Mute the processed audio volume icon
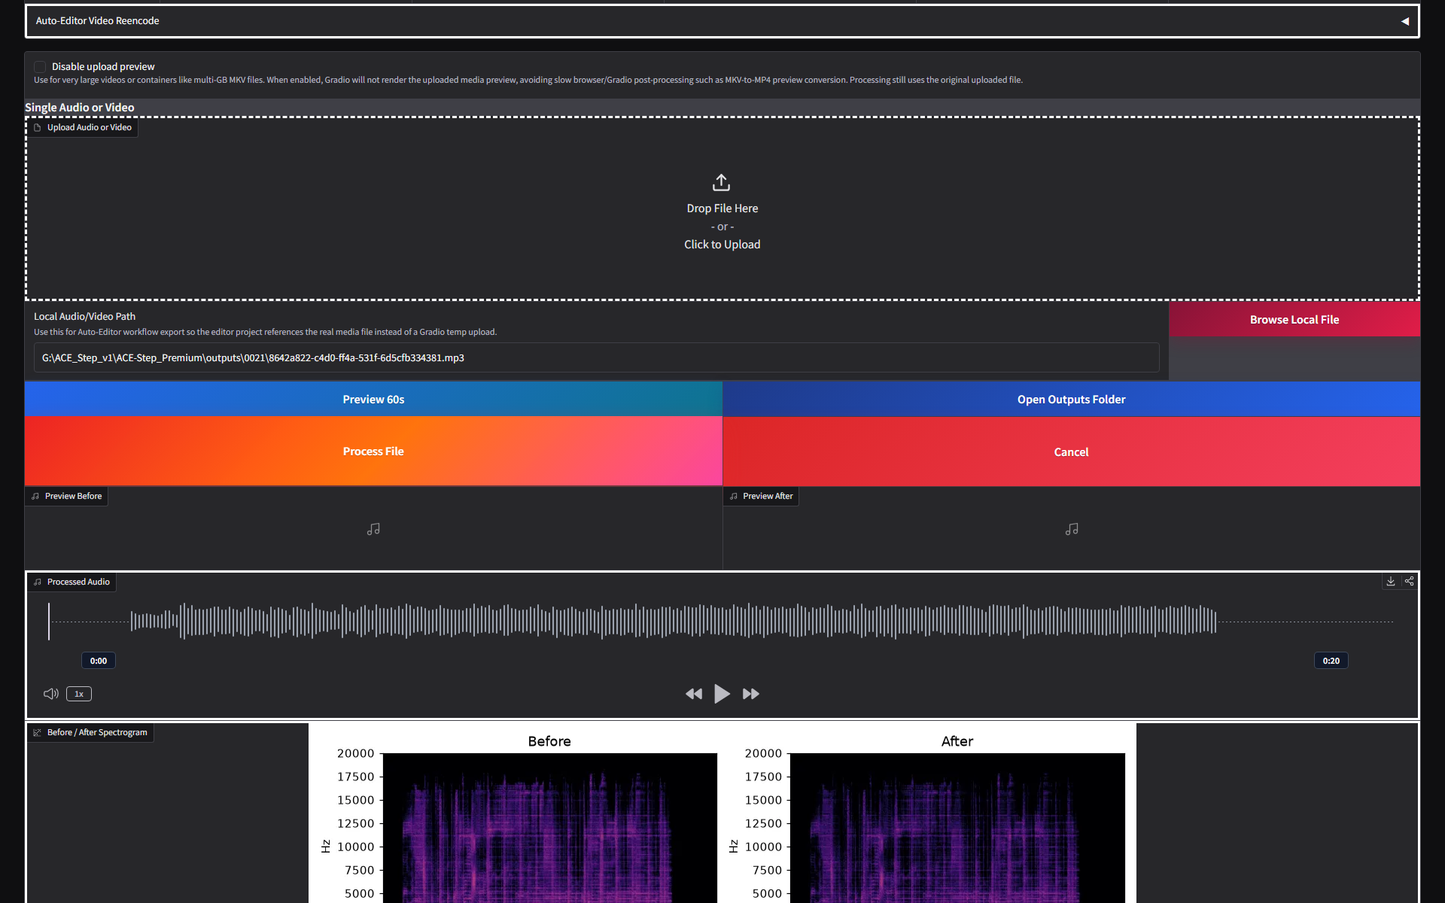 (51, 694)
